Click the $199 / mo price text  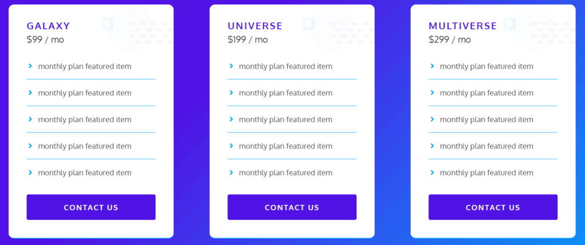(248, 39)
